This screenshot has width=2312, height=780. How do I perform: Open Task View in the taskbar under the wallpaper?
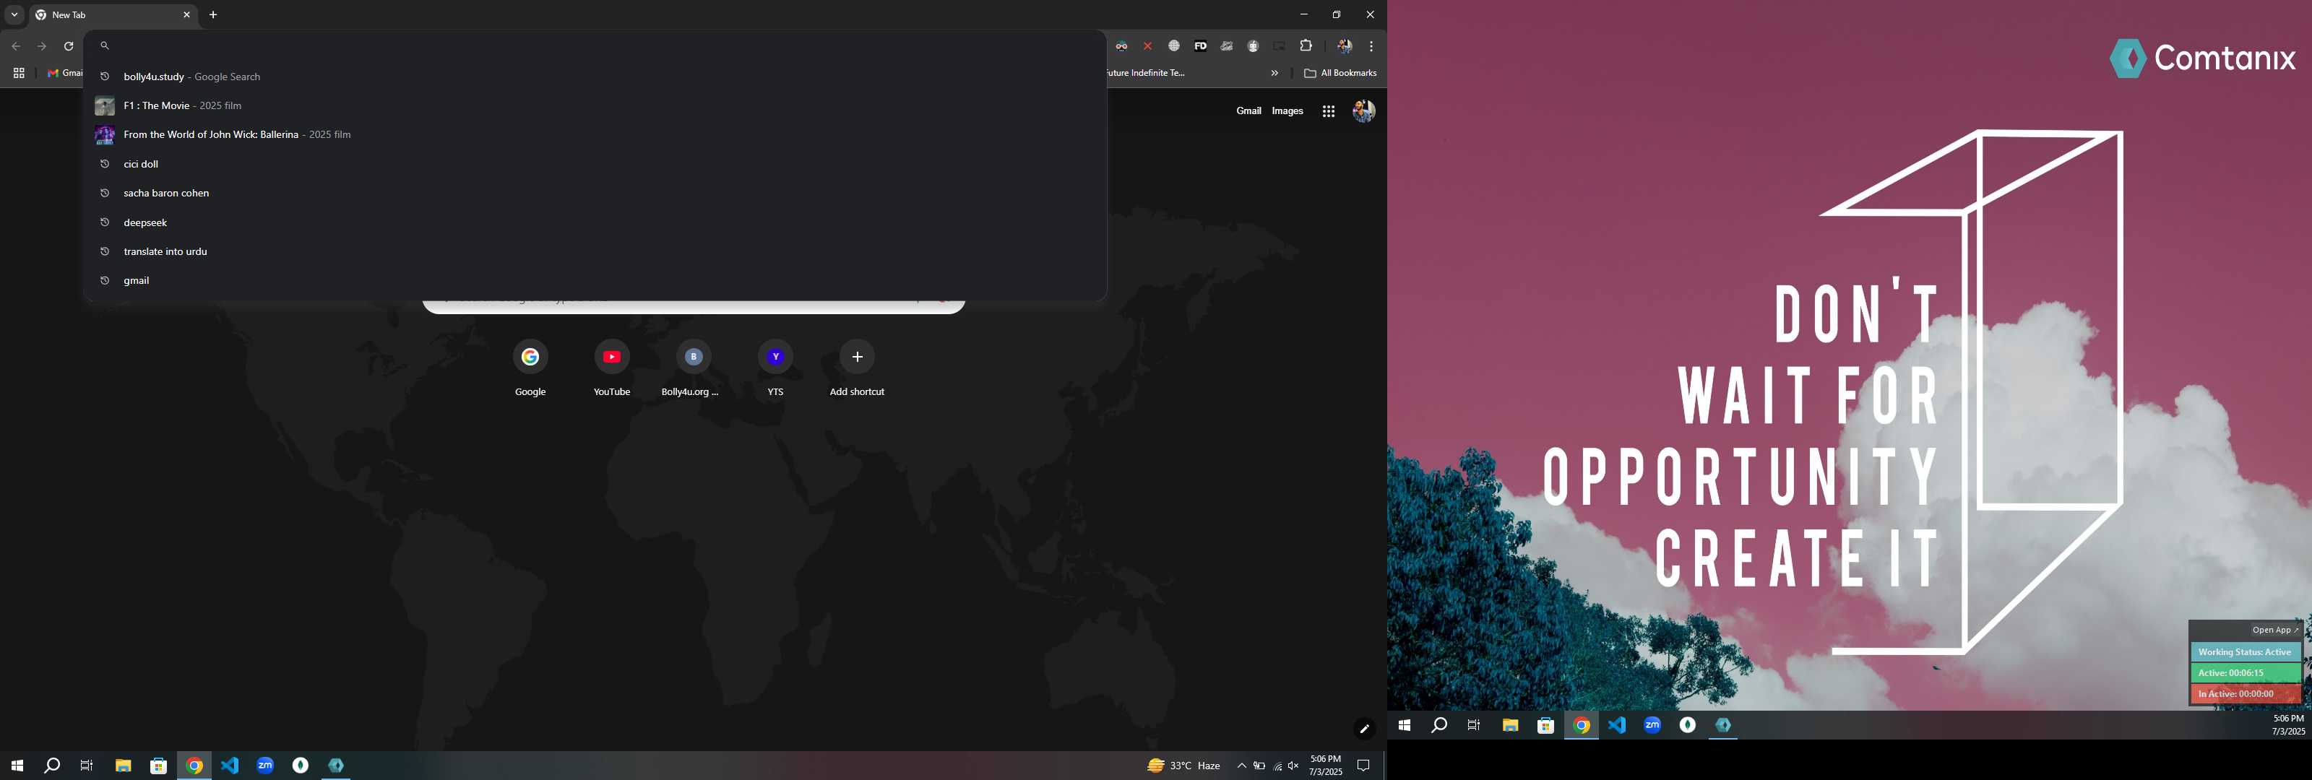(x=1474, y=725)
